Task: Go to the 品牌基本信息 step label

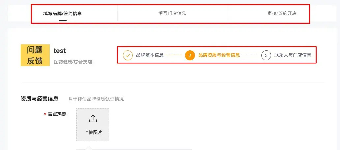Action: pos(150,55)
